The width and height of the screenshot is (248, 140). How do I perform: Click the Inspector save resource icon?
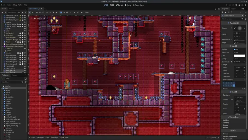229,12
